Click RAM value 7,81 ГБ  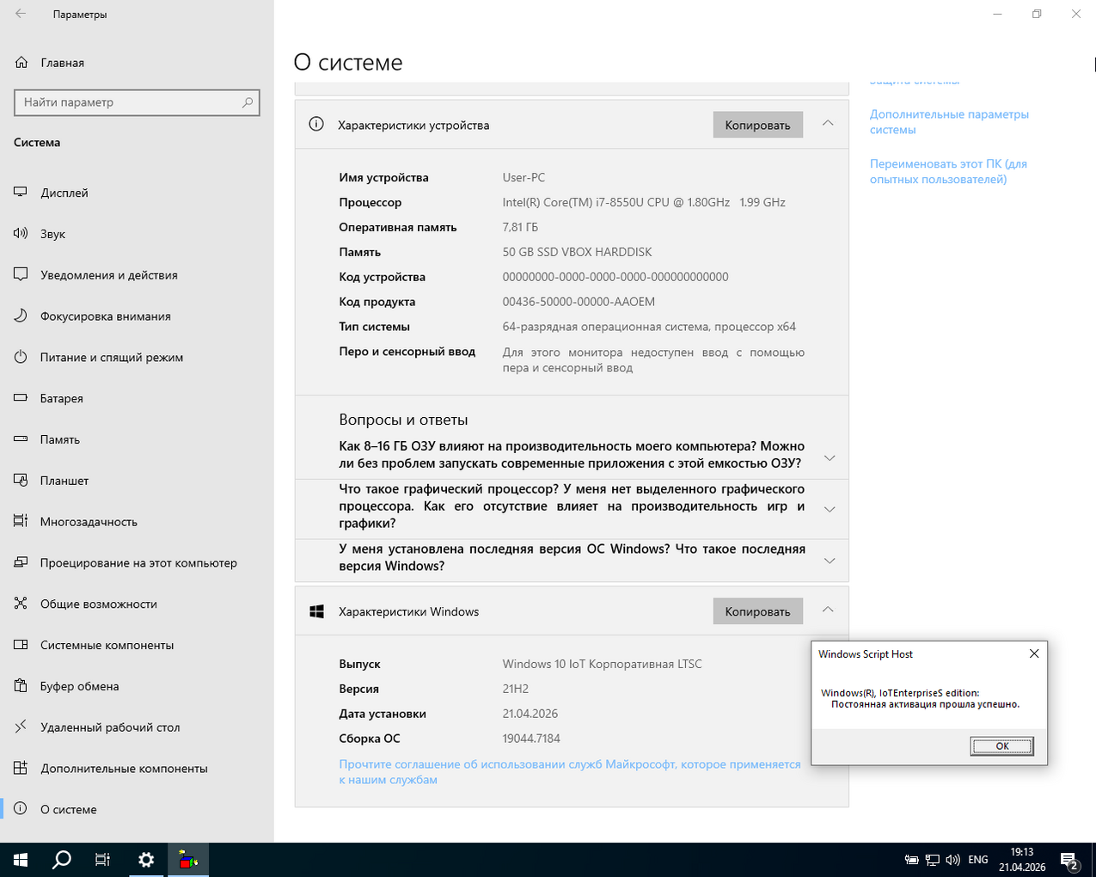click(520, 227)
